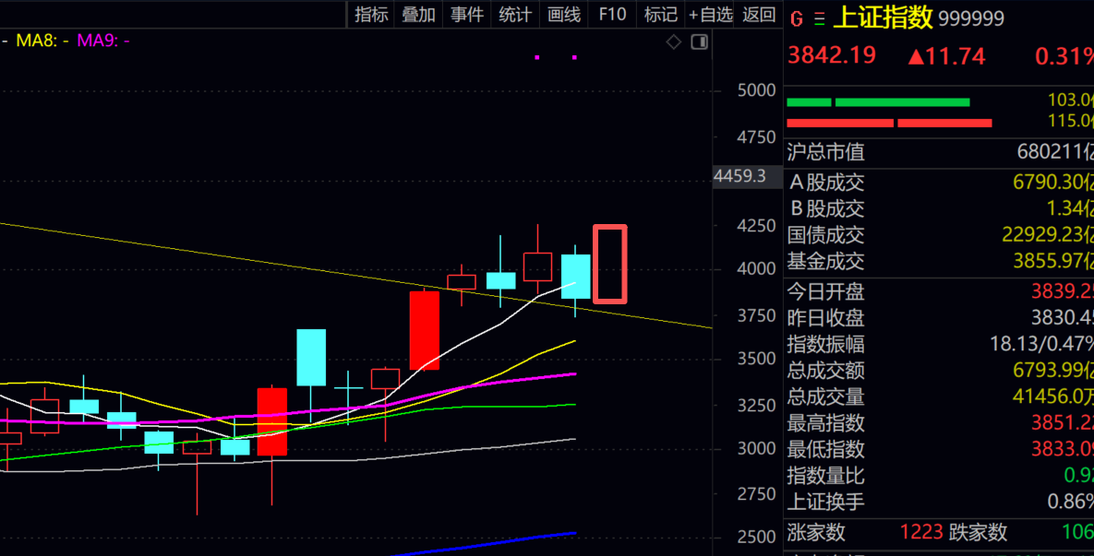This screenshot has height=556, width=1094.
Task: Toggle the side panel layout icon
Action: pyautogui.click(x=699, y=41)
